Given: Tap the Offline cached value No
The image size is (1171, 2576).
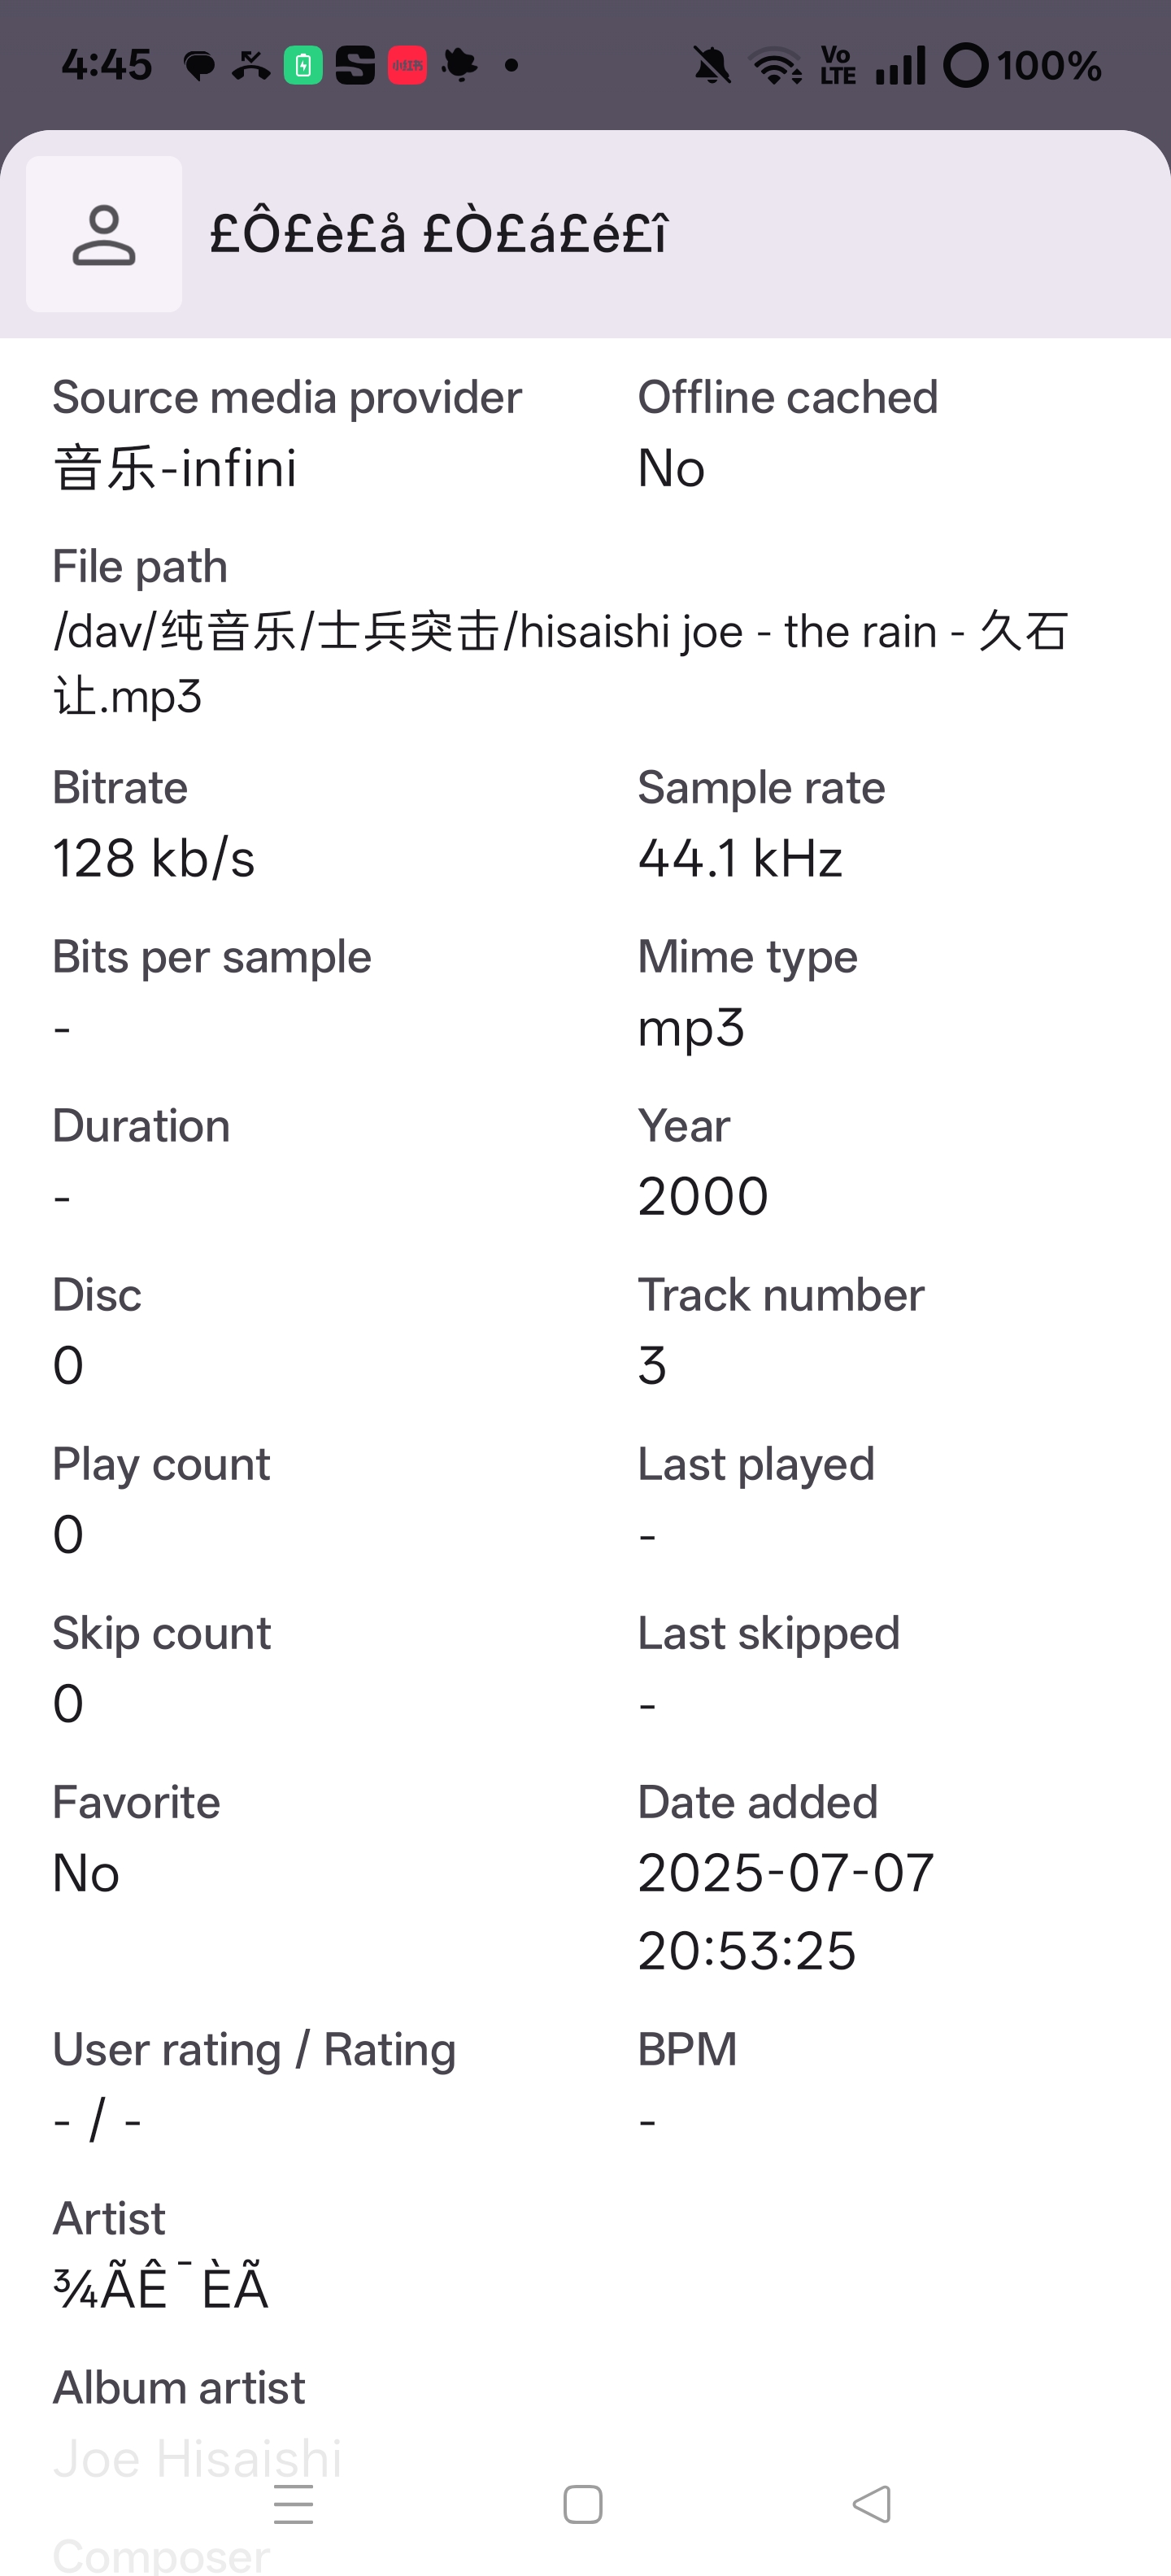Looking at the screenshot, I should pos(672,468).
